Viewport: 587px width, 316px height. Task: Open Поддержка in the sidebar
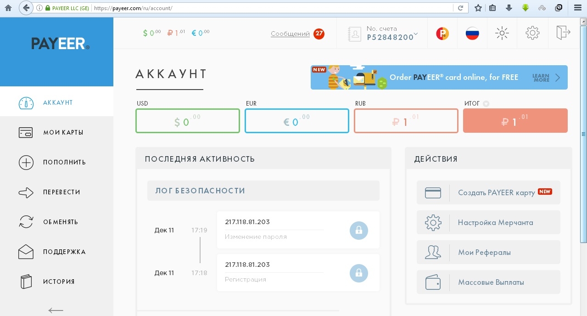(56, 252)
